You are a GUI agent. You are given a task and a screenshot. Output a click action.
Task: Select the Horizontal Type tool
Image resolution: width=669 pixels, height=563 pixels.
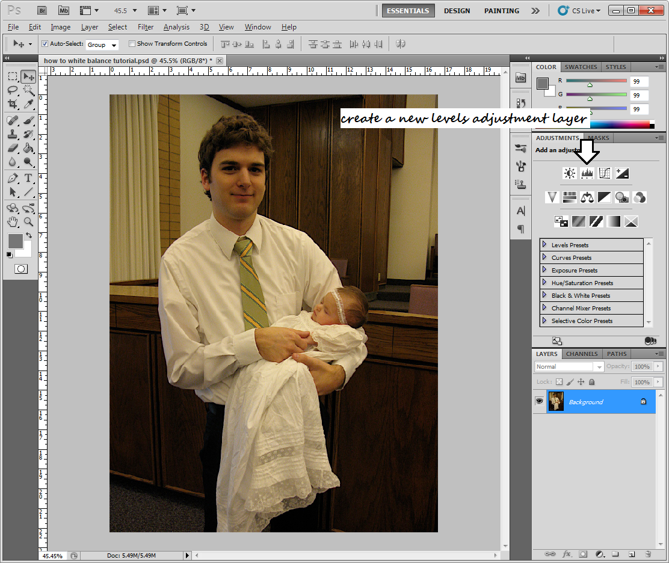point(29,178)
